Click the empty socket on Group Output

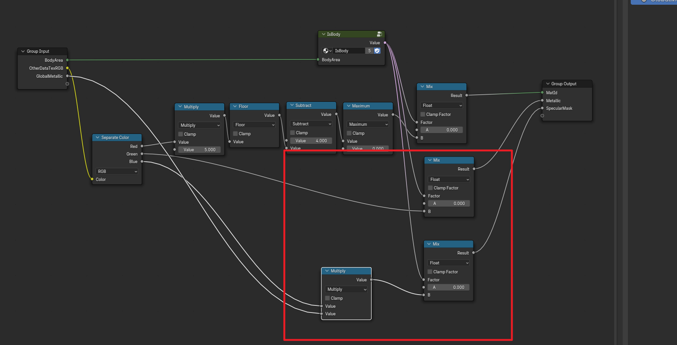pos(542,115)
